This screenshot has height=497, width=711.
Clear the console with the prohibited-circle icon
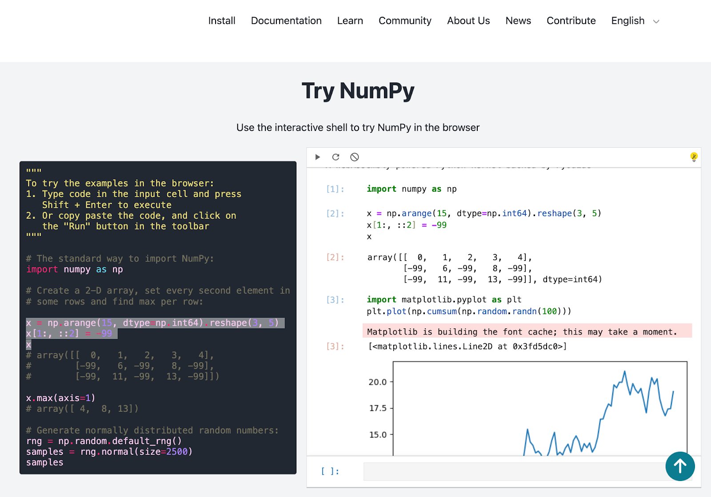tap(354, 157)
